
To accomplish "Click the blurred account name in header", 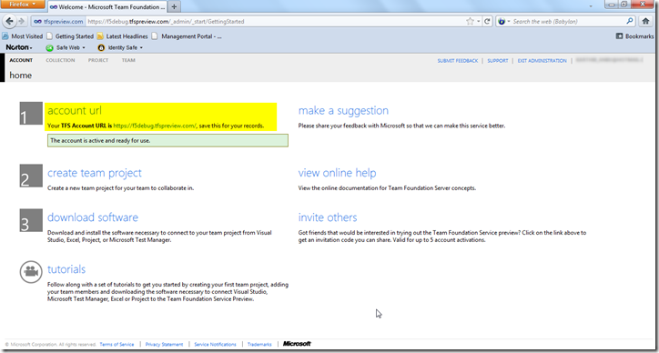I will coord(609,61).
